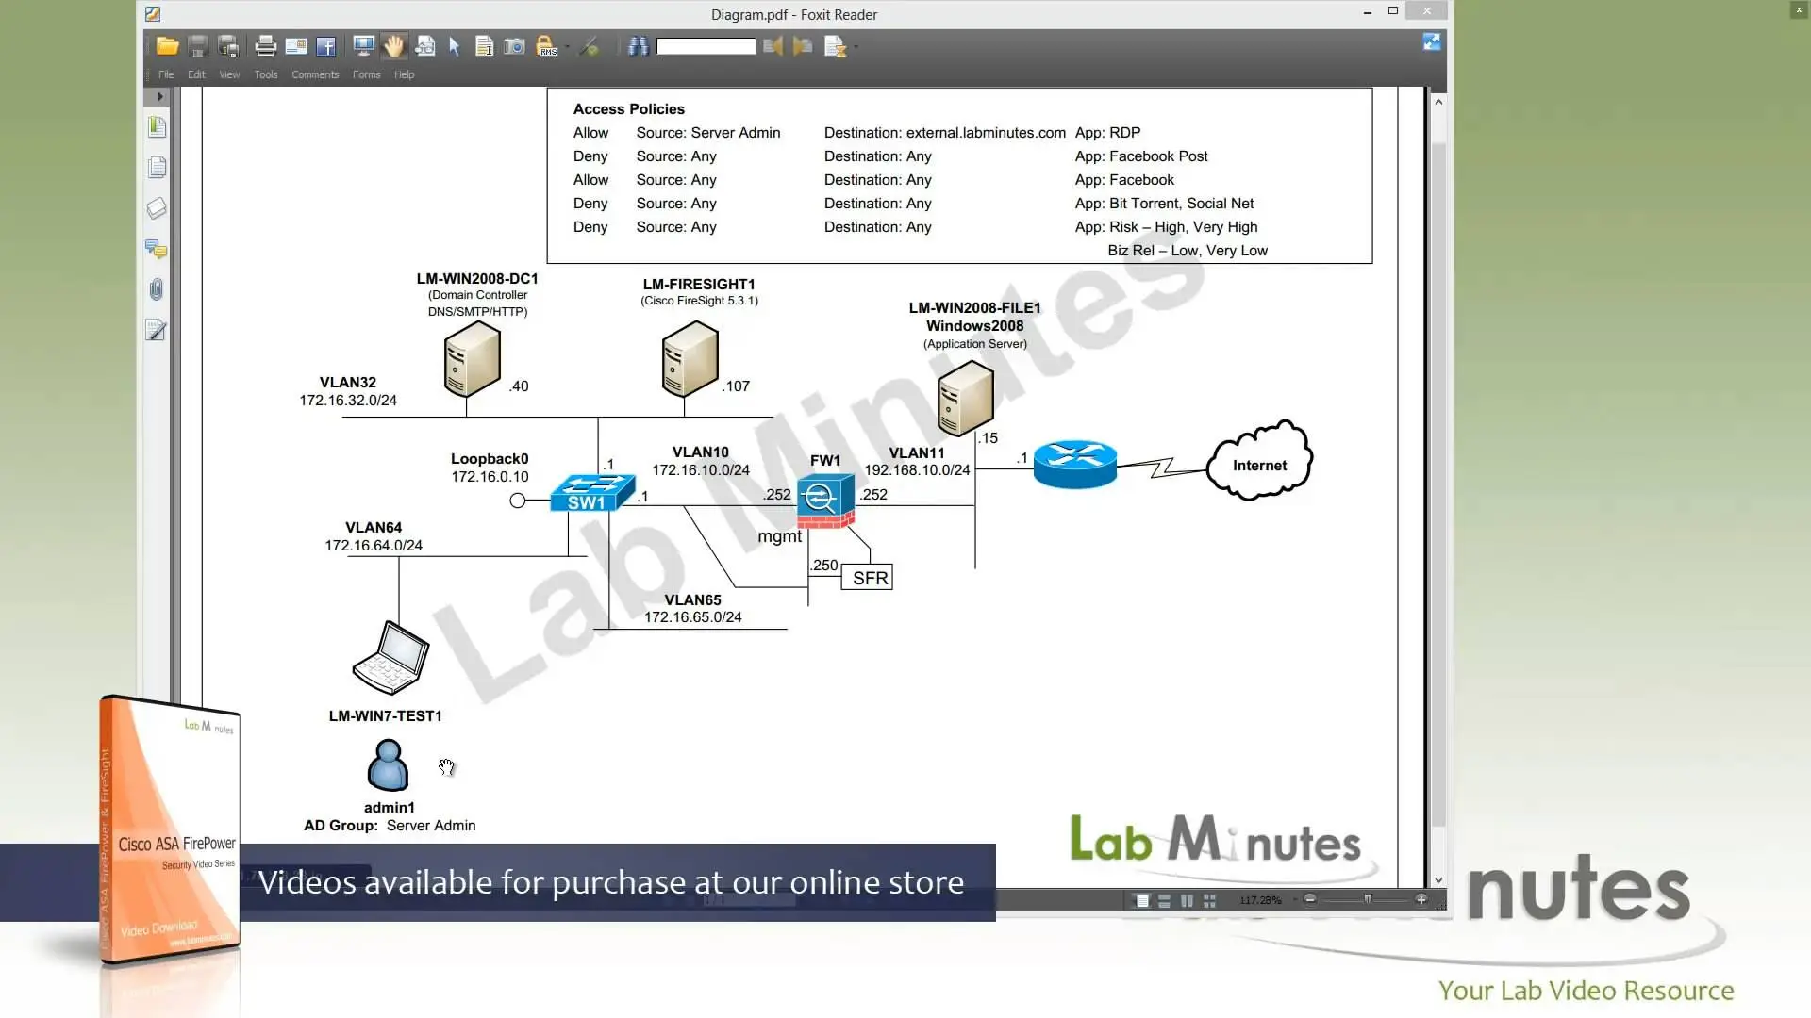Select the Select Text tool

pyautogui.click(x=484, y=46)
